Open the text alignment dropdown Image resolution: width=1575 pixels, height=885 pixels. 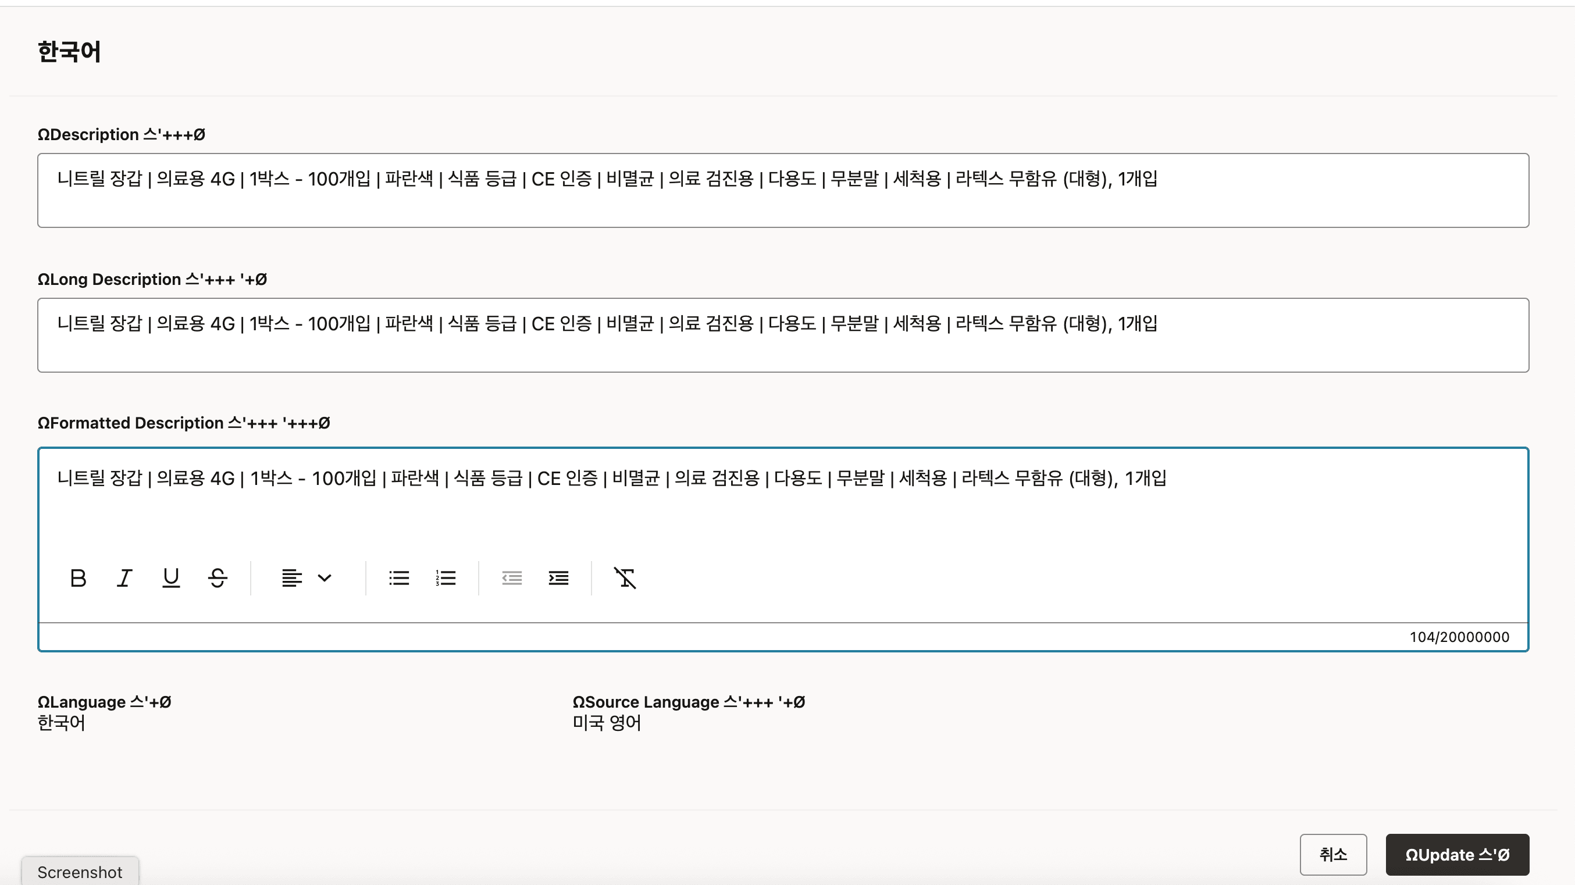tap(325, 578)
